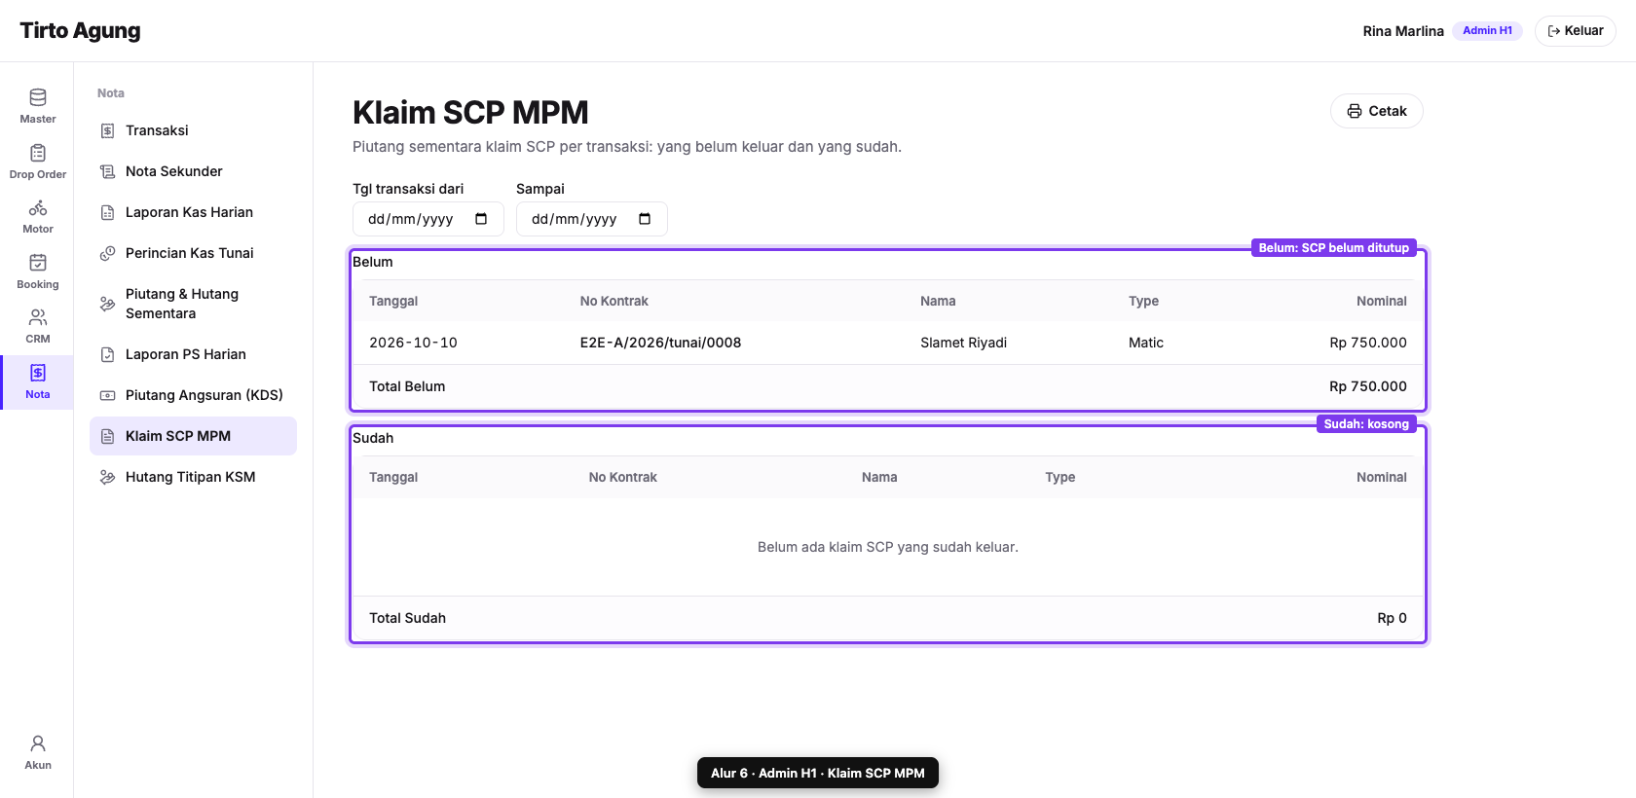Viewport: 1636px width, 798px height.
Task: Click contract E2E-A/2026/tunai/0008 row
Action: tap(888, 343)
